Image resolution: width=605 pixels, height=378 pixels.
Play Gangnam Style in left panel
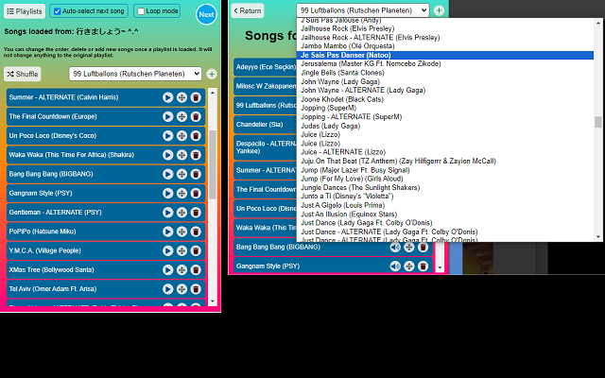(x=168, y=193)
